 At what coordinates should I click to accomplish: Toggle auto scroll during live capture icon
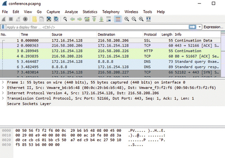109,19
